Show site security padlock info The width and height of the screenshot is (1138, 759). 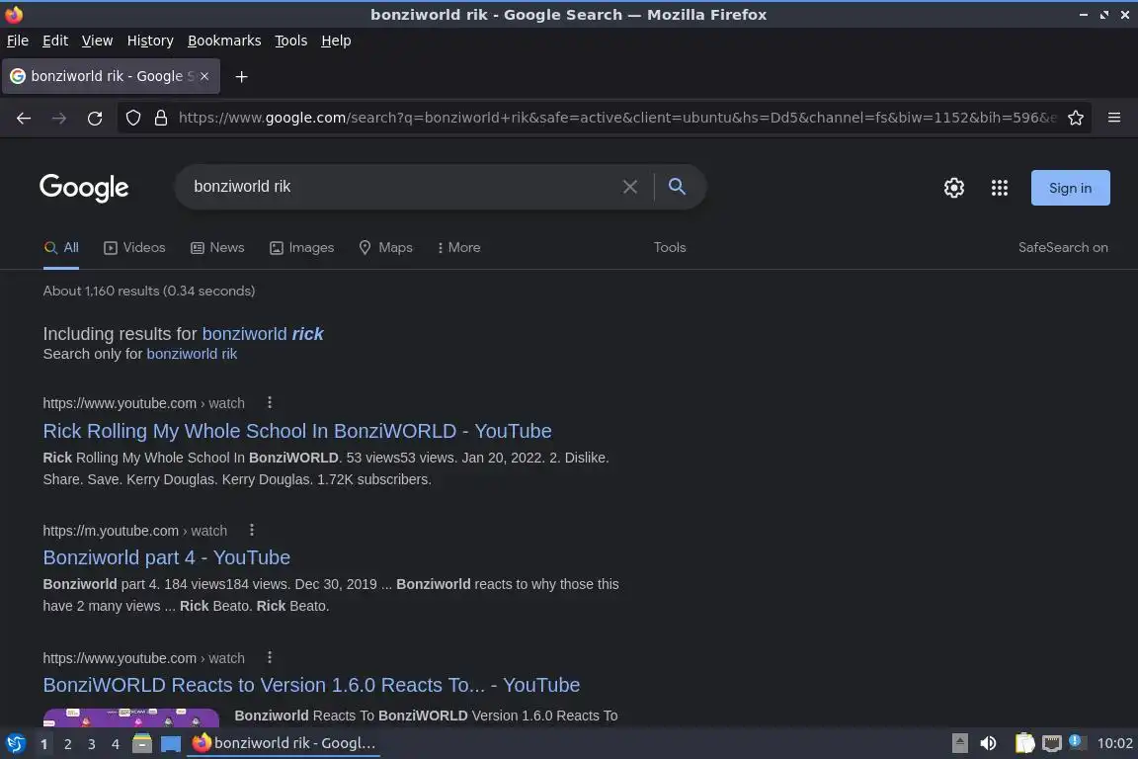coord(161,118)
